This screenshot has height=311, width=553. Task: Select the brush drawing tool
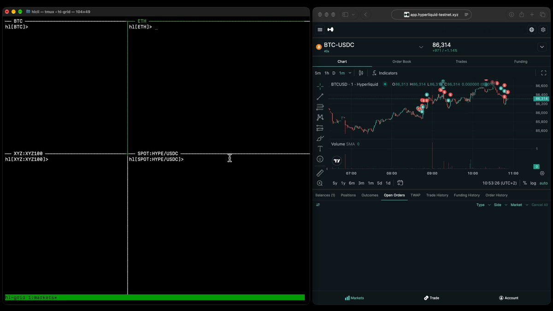320,138
